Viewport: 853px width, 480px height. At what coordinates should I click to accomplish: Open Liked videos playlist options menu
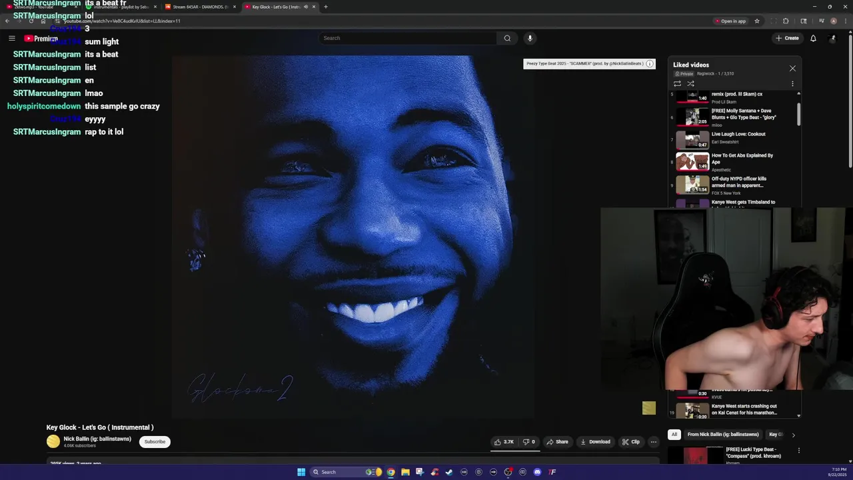pyautogui.click(x=792, y=84)
